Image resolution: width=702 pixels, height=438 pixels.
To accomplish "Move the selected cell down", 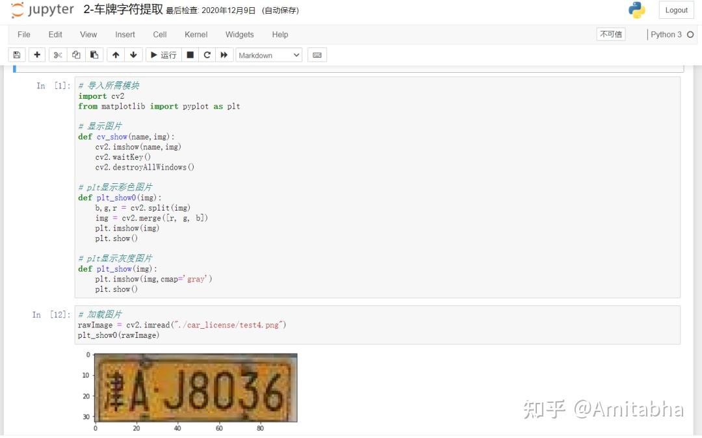I will point(133,55).
